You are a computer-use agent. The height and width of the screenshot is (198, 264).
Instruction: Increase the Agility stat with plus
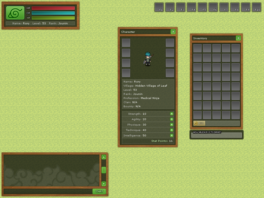point(172,119)
